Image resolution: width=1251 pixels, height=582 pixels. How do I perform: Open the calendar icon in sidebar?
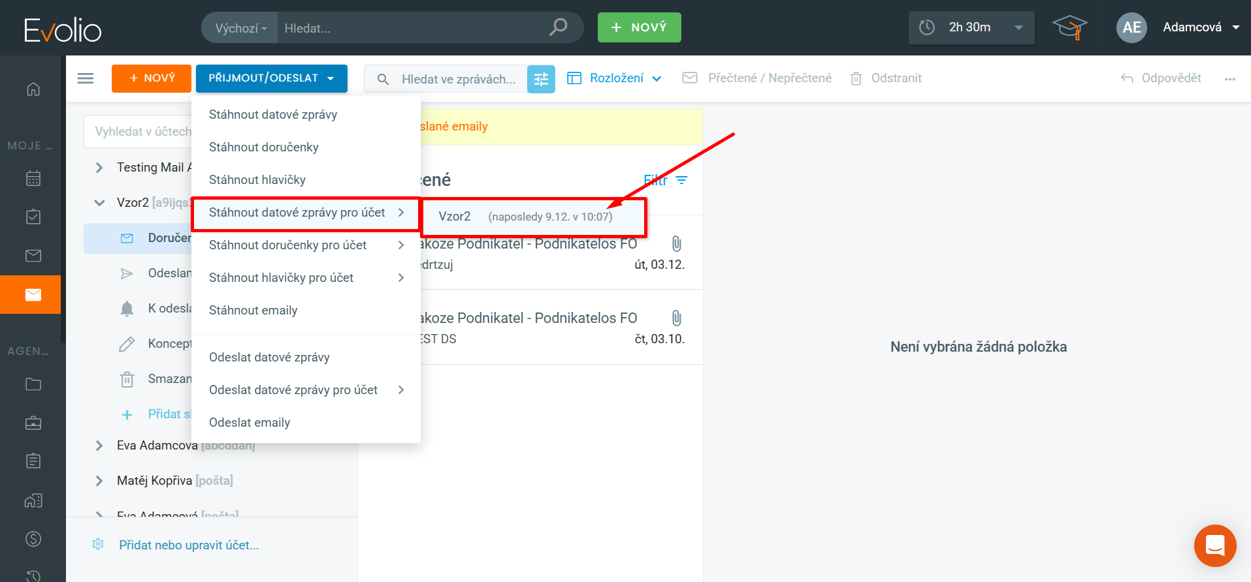click(x=33, y=178)
